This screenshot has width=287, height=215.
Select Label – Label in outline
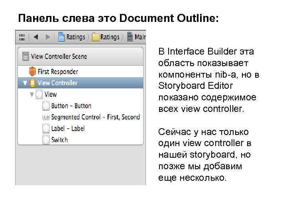coord(81,129)
